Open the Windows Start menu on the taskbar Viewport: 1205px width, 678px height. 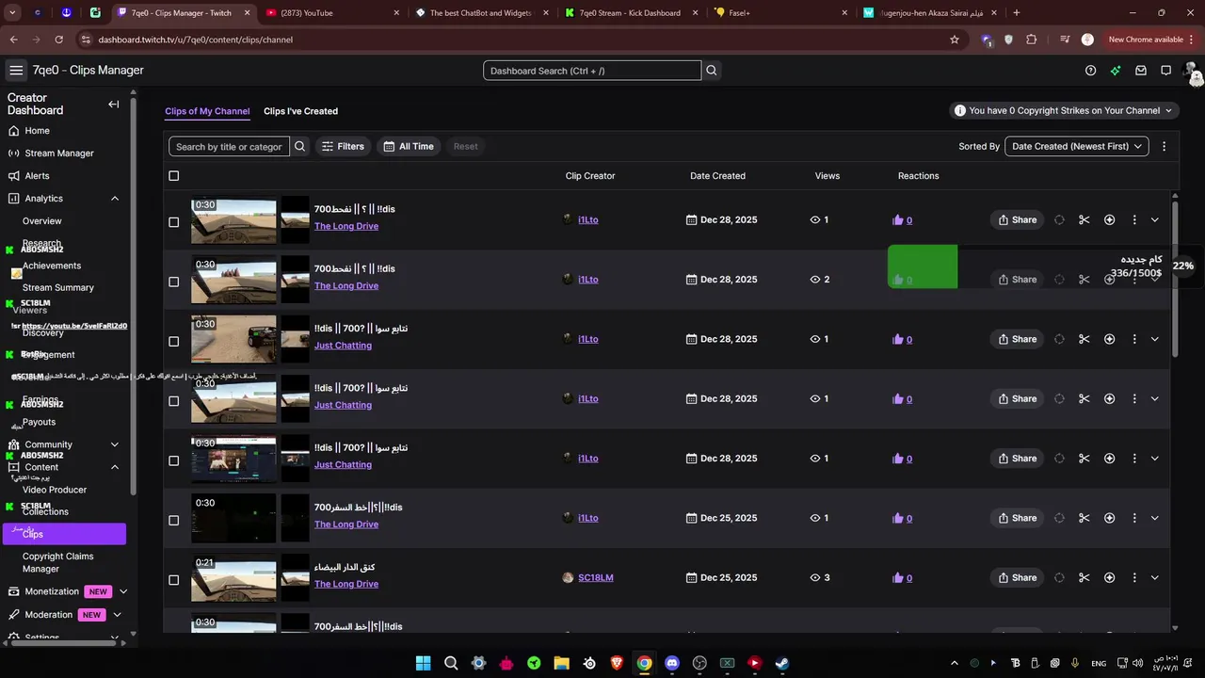pos(423,663)
